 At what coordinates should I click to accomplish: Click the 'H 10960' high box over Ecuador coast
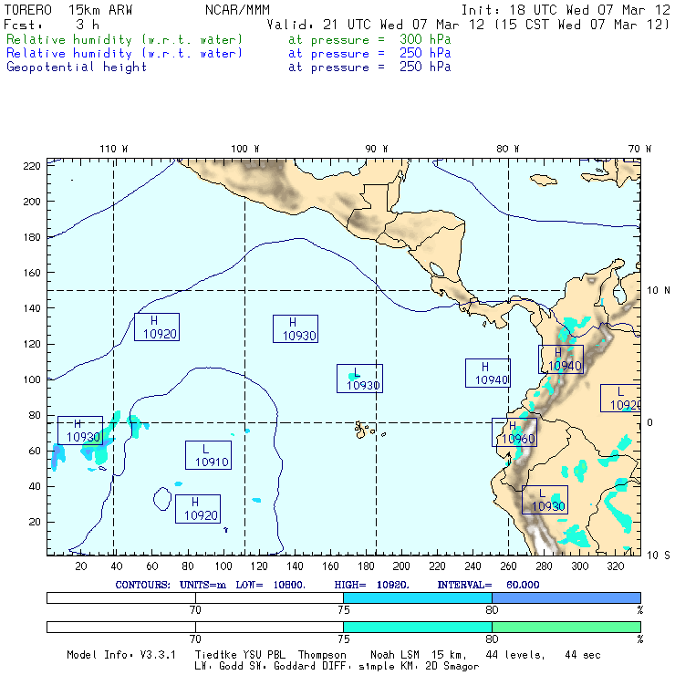(x=514, y=432)
